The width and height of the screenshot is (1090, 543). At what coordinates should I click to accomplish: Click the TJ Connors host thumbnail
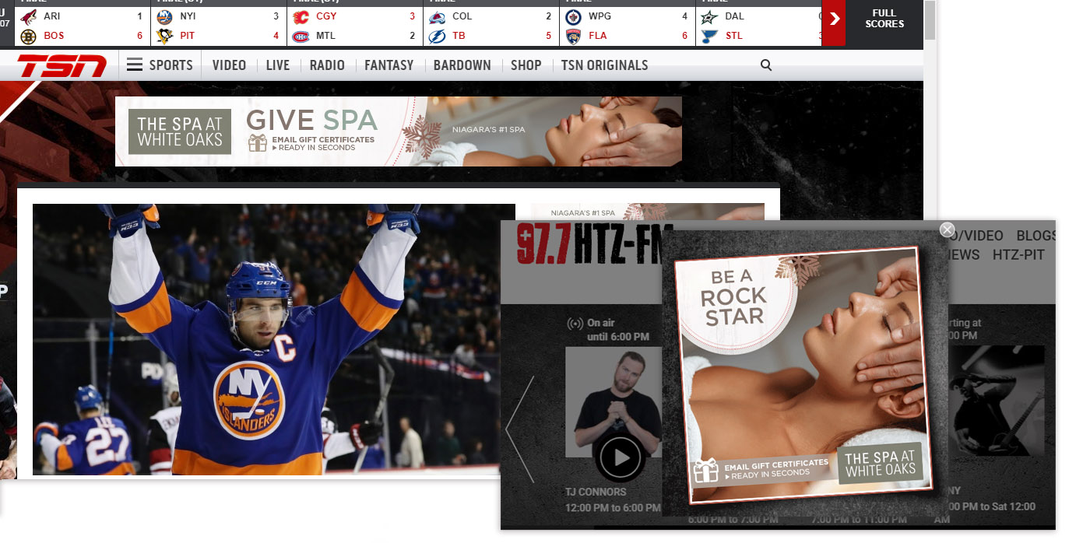tap(613, 402)
